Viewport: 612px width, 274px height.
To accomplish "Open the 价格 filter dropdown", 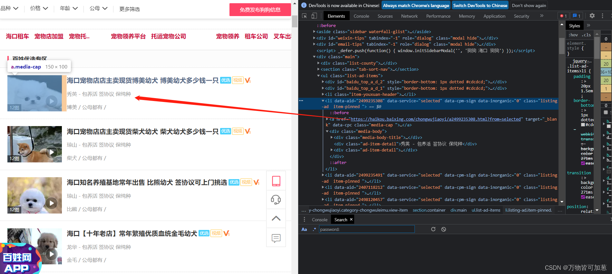I will coord(39,8).
